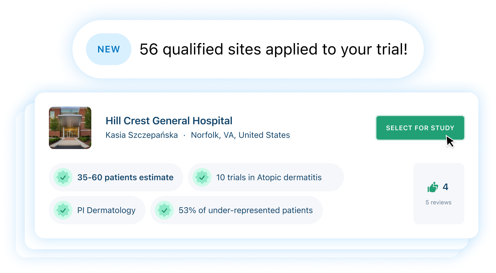
Task: Select the PI Dermatology chip
Action: pyautogui.click(x=97, y=210)
